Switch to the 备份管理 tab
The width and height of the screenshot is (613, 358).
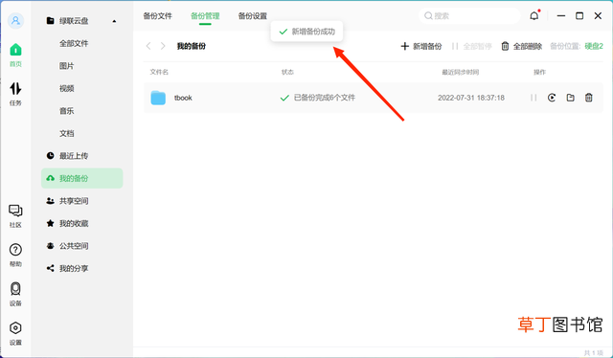click(x=205, y=16)
